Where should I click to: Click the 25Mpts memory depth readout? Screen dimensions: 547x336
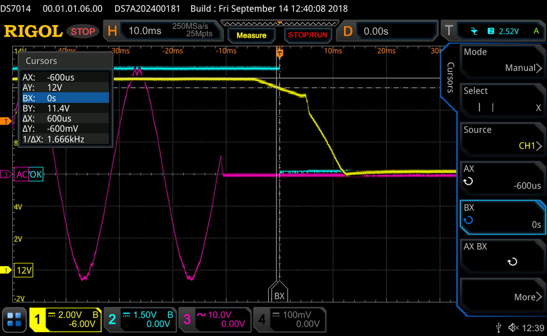199,34
